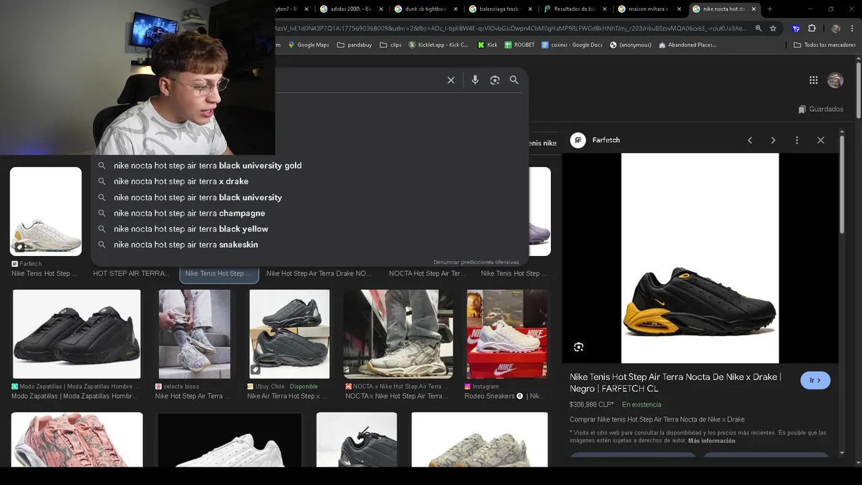Click the Ir button to visit Farfetch
862x485 pixels.
815,381
